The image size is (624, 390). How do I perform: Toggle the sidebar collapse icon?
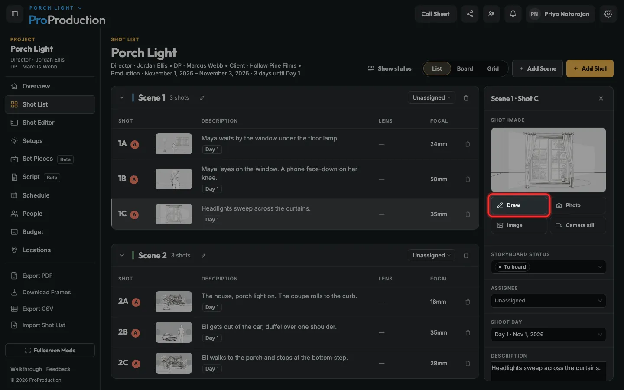click(x=15, y=14)
